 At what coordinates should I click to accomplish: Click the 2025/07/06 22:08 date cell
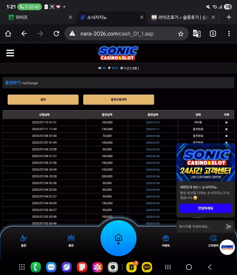point(44,149)
